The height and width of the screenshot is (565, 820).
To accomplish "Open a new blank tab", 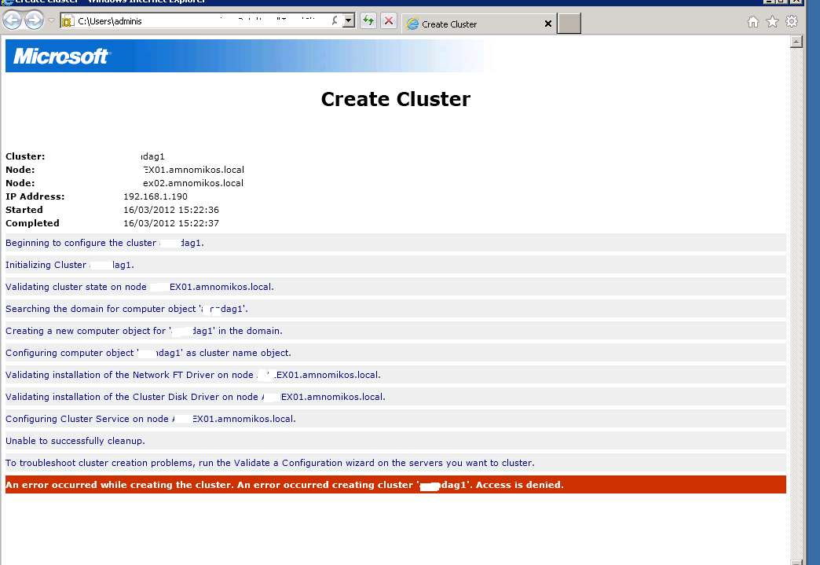I will point(569,24).
